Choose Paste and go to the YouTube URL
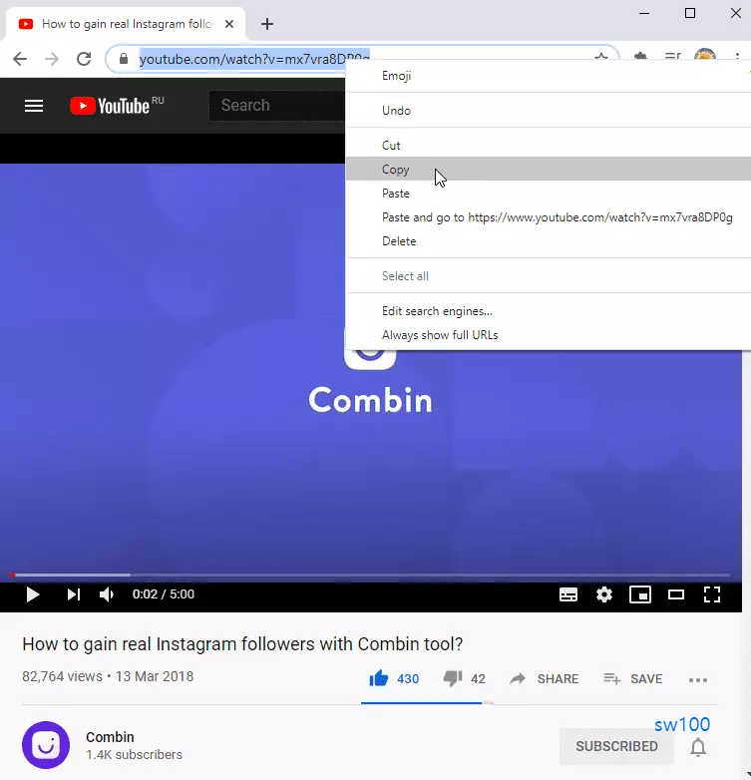The height and width of the screenshot is (780, 751). [549, 217]
